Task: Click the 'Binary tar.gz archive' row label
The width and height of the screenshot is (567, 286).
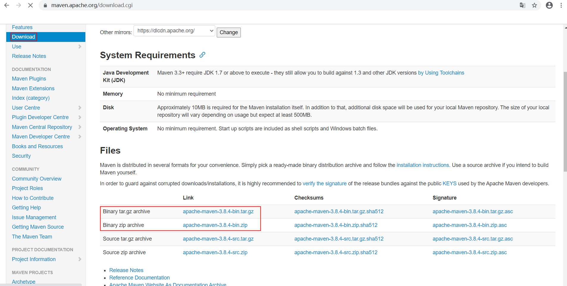Action: tap(126, 211)
